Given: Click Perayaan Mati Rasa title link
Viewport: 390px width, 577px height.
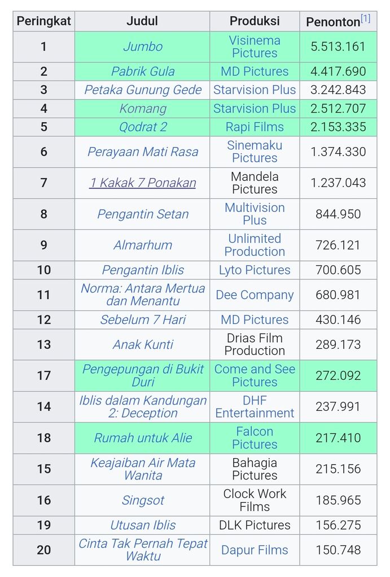Looking at the screenshot, I should pyautogui.click(x=143, y=152).
